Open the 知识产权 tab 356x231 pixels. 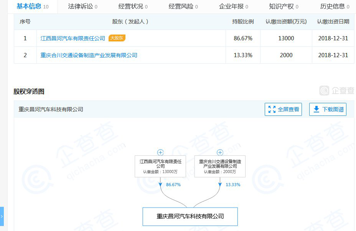click(283, 7)
